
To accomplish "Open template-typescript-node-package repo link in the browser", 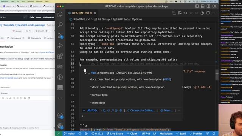I will tap(24, 25).
